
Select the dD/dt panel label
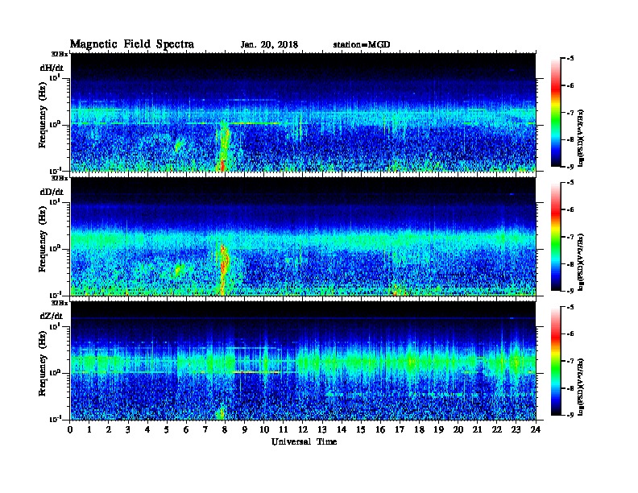pos(52,192)
